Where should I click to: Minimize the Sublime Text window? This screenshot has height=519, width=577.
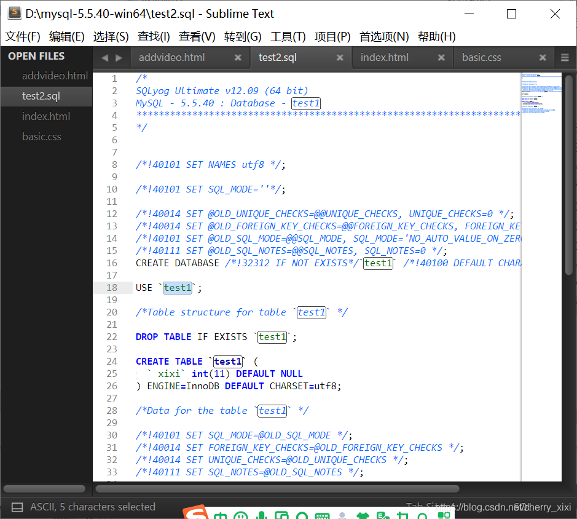coord(469,14)
